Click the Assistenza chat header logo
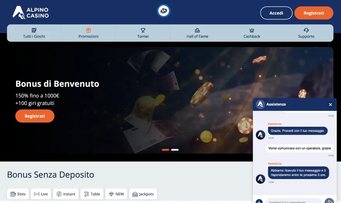 pos(260,104)
